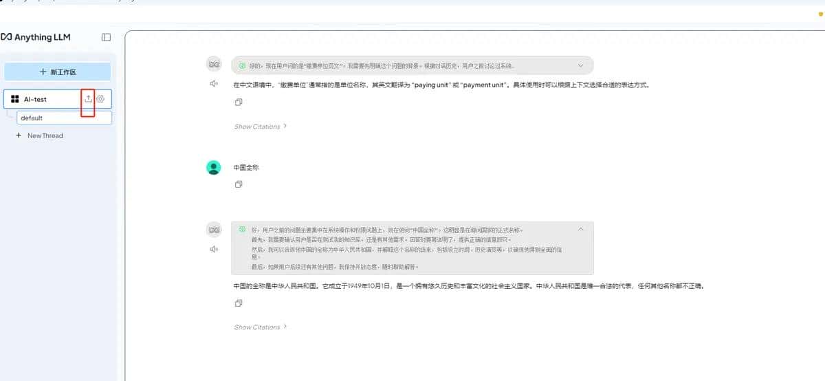Viewport: 825px width, 381px height.
Task: Click the assistant avatar on first response
Action: (214, 65)
